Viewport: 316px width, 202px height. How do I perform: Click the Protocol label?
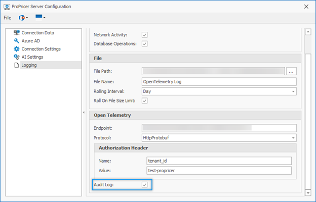click(x=102, y=138)
